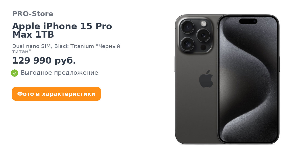303x159 pixels.
Task: Click the top-left camera lens
Action: [x=187, y=27]
